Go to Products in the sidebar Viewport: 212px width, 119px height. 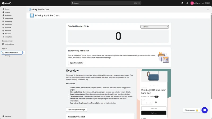pyautogui.click(x=8, y=15)
